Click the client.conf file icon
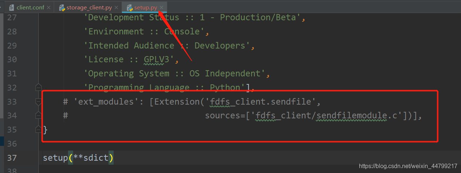Image resolution: width=461 pixels, height=173 pixels. point(12,7)
